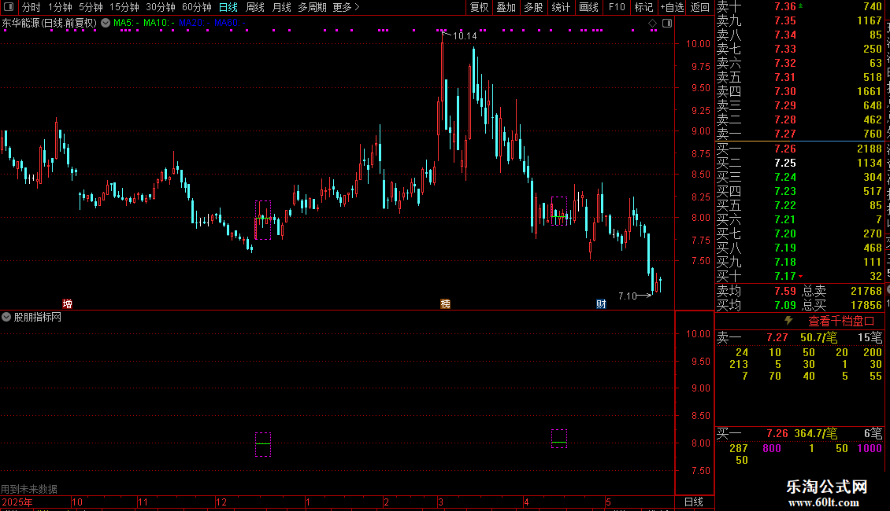This screenshot has height=511, width=890.
Task: Click the 总买 17856 total
Action: (866, 305)
